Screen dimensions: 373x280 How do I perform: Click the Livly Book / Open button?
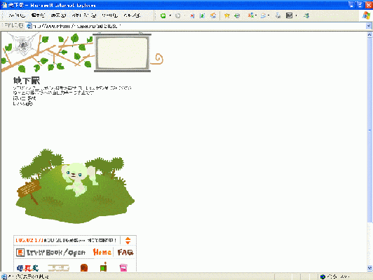[50, 253]
